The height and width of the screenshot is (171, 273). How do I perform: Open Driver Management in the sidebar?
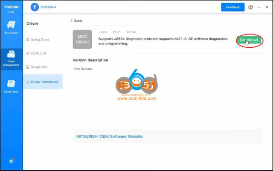[x=11, y=58]
